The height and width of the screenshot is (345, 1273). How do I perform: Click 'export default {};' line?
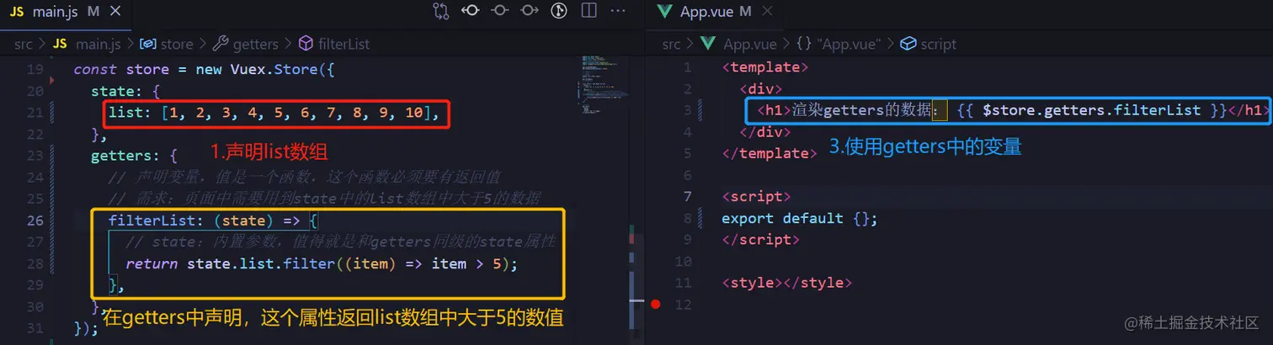pyautogui.click(x=800, y=218)
